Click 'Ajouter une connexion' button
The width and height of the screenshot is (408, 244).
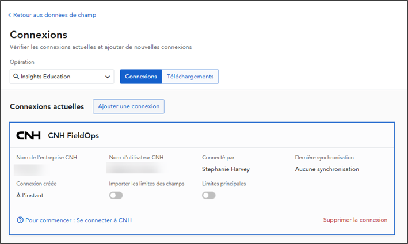coord(128,106)
